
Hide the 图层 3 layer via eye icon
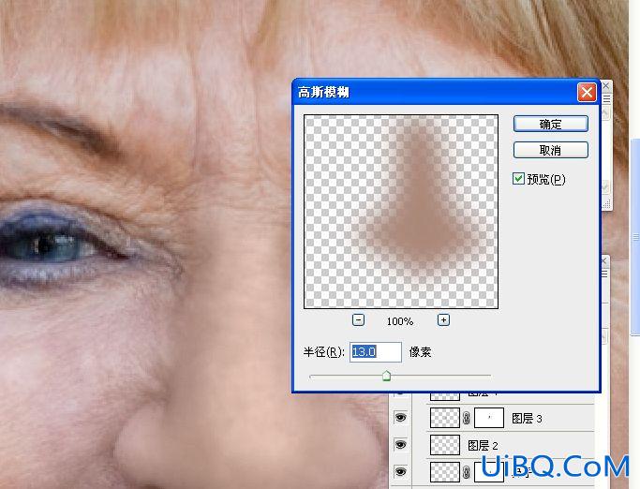pyautogui.click(x=401, y=418)
